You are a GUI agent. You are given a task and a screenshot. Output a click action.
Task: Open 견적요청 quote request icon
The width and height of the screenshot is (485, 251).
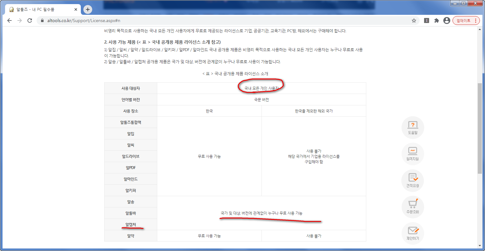413,181
